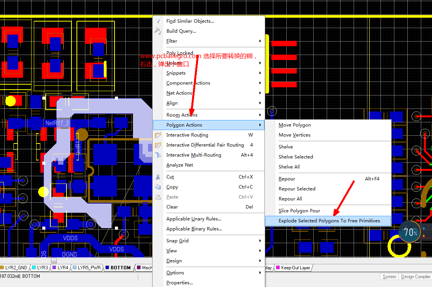This screenshot has height=287, width=432.
Task: Click the 187.032mil BOTTOM status text
Action: point(20,276)
